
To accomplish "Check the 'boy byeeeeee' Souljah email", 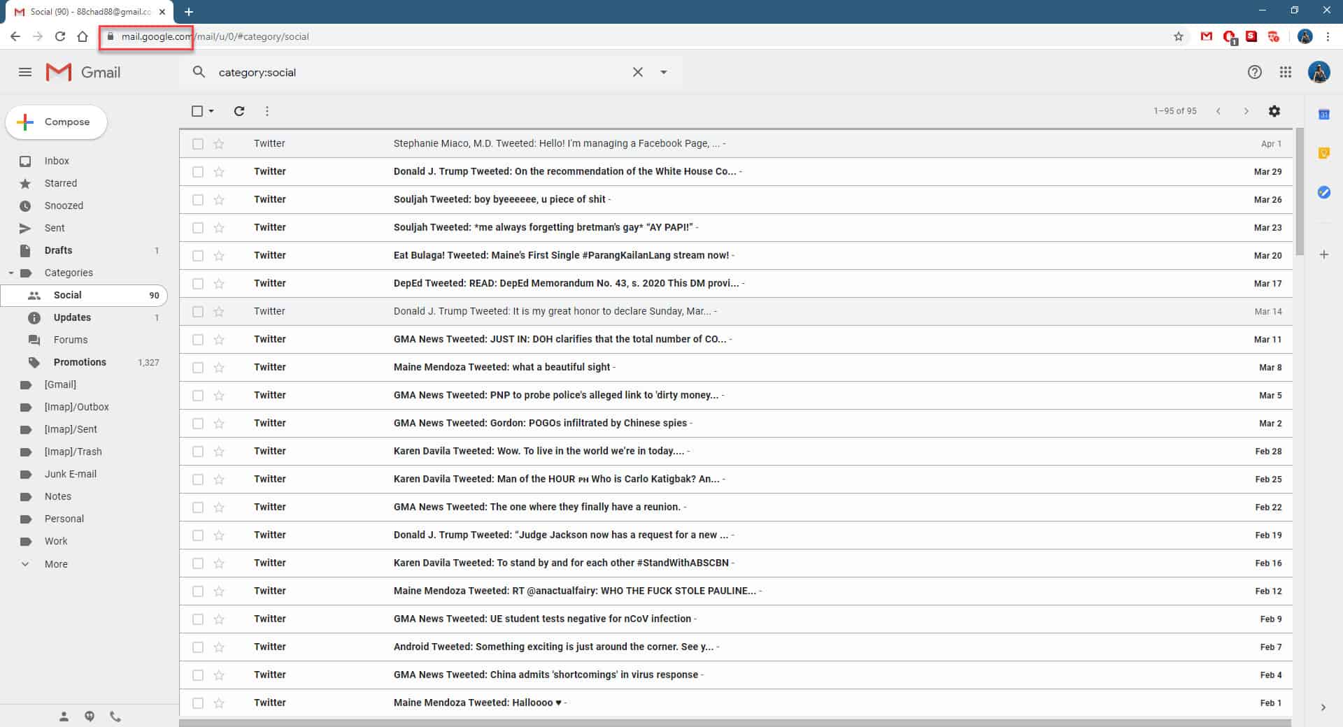I will 198,199.
